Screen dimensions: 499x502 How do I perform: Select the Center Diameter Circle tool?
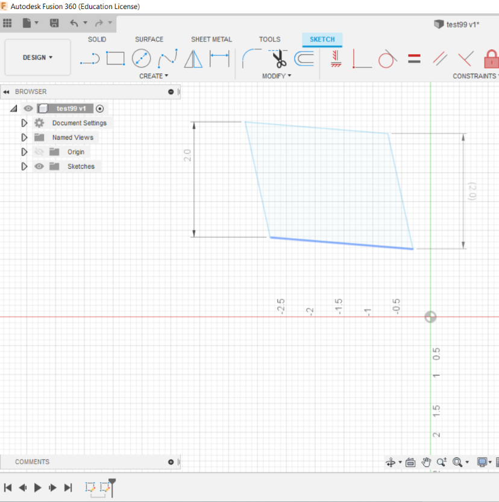click(141, 58)
